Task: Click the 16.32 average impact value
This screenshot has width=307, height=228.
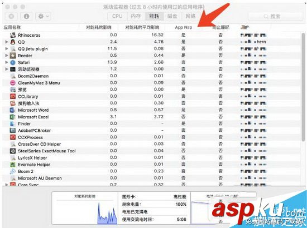Action: coord(157,35)
